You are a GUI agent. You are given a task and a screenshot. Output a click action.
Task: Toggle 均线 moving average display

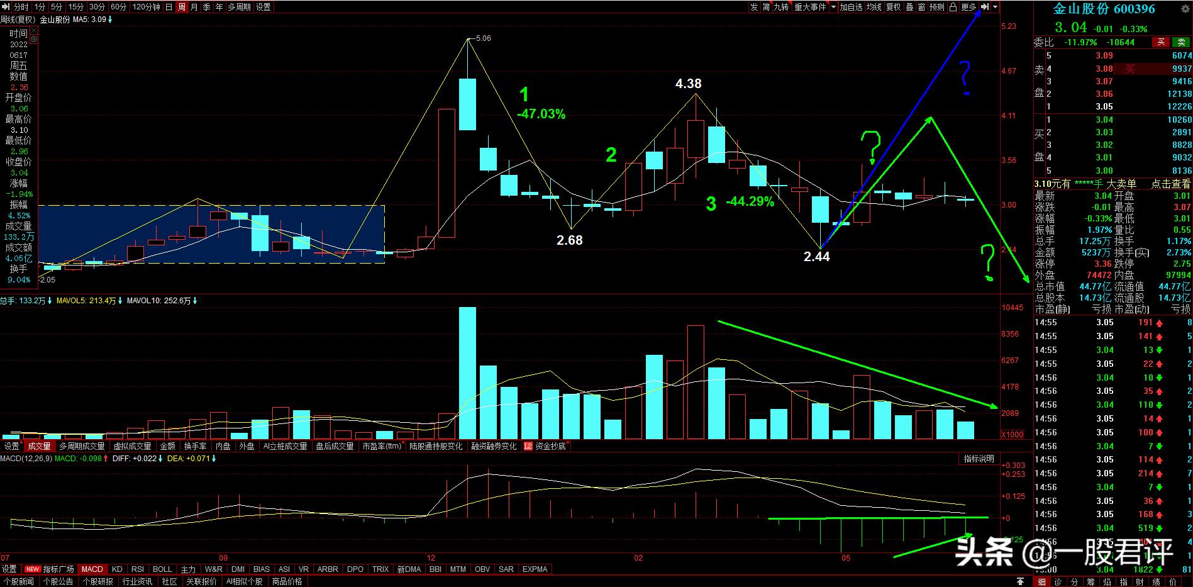[x=874, y=7]
